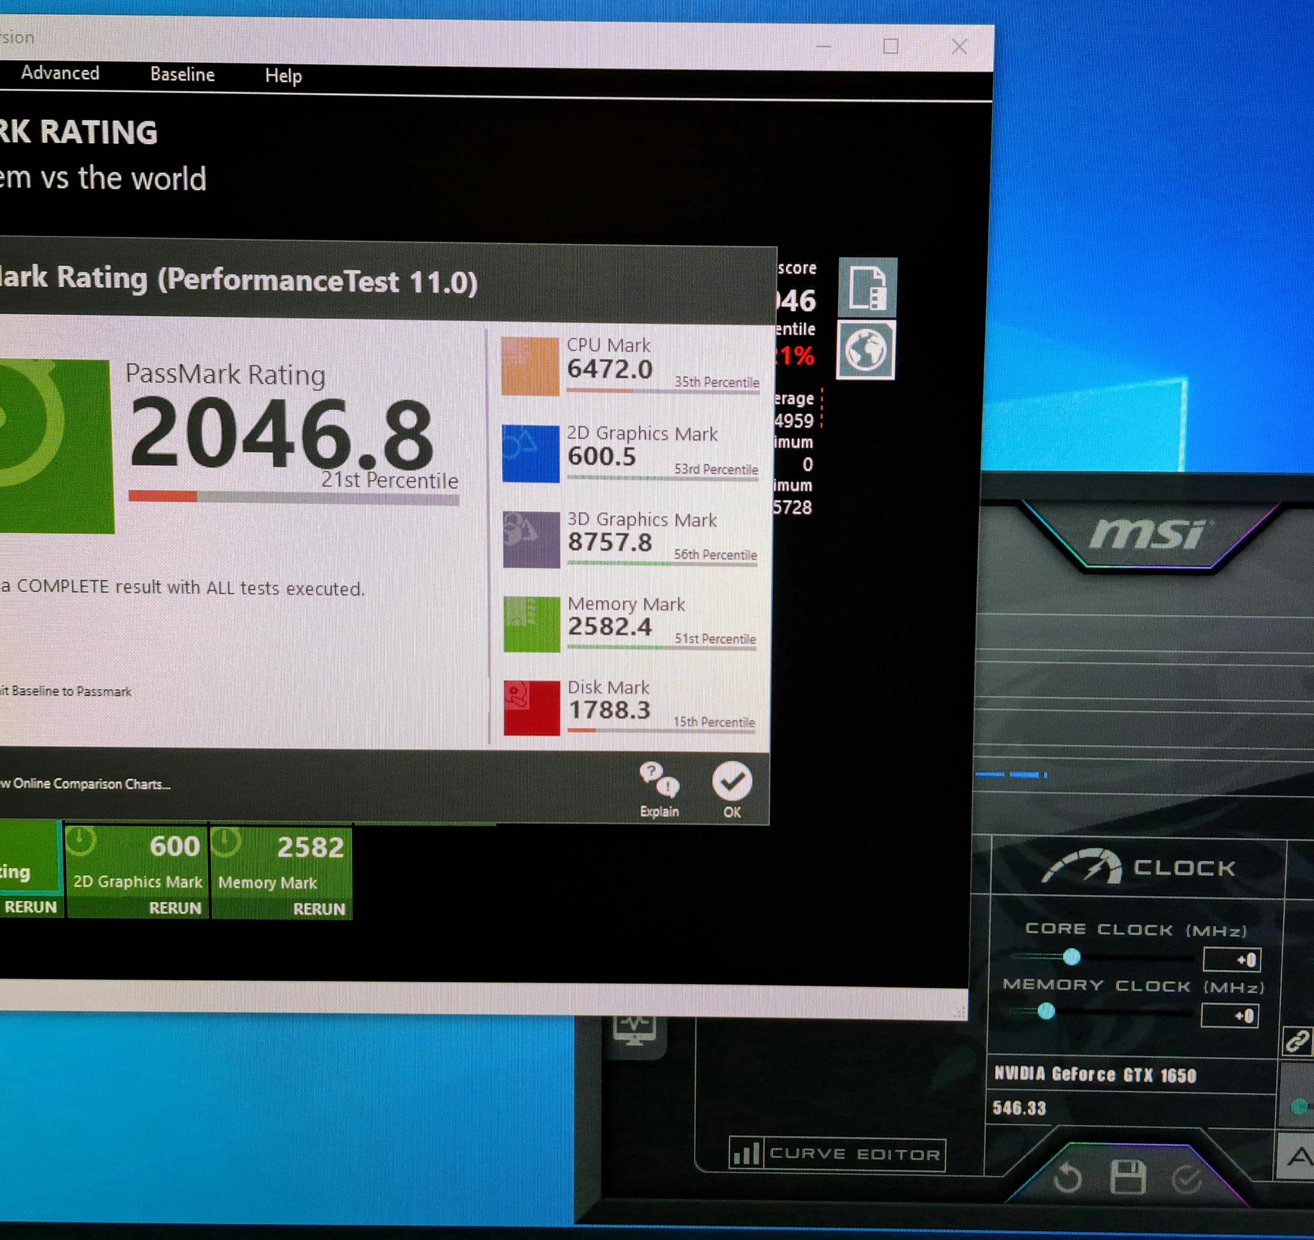Click the 3D Graphics Mark 8757.8 score
1314x1240 pixels.
pos(610,542)
